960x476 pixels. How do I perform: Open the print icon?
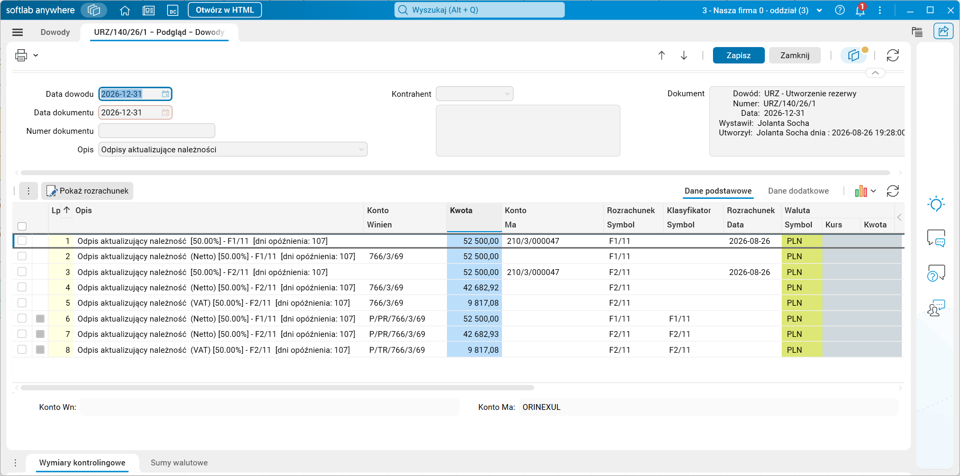pyautogui.click(x=21, y=55)
